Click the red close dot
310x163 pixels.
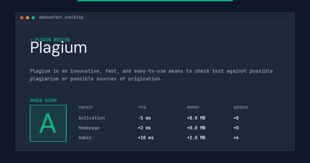click(22, 18)
